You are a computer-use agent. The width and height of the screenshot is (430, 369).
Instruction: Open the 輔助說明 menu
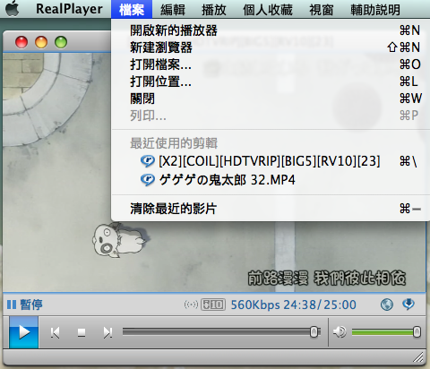[x=375, y=10]
